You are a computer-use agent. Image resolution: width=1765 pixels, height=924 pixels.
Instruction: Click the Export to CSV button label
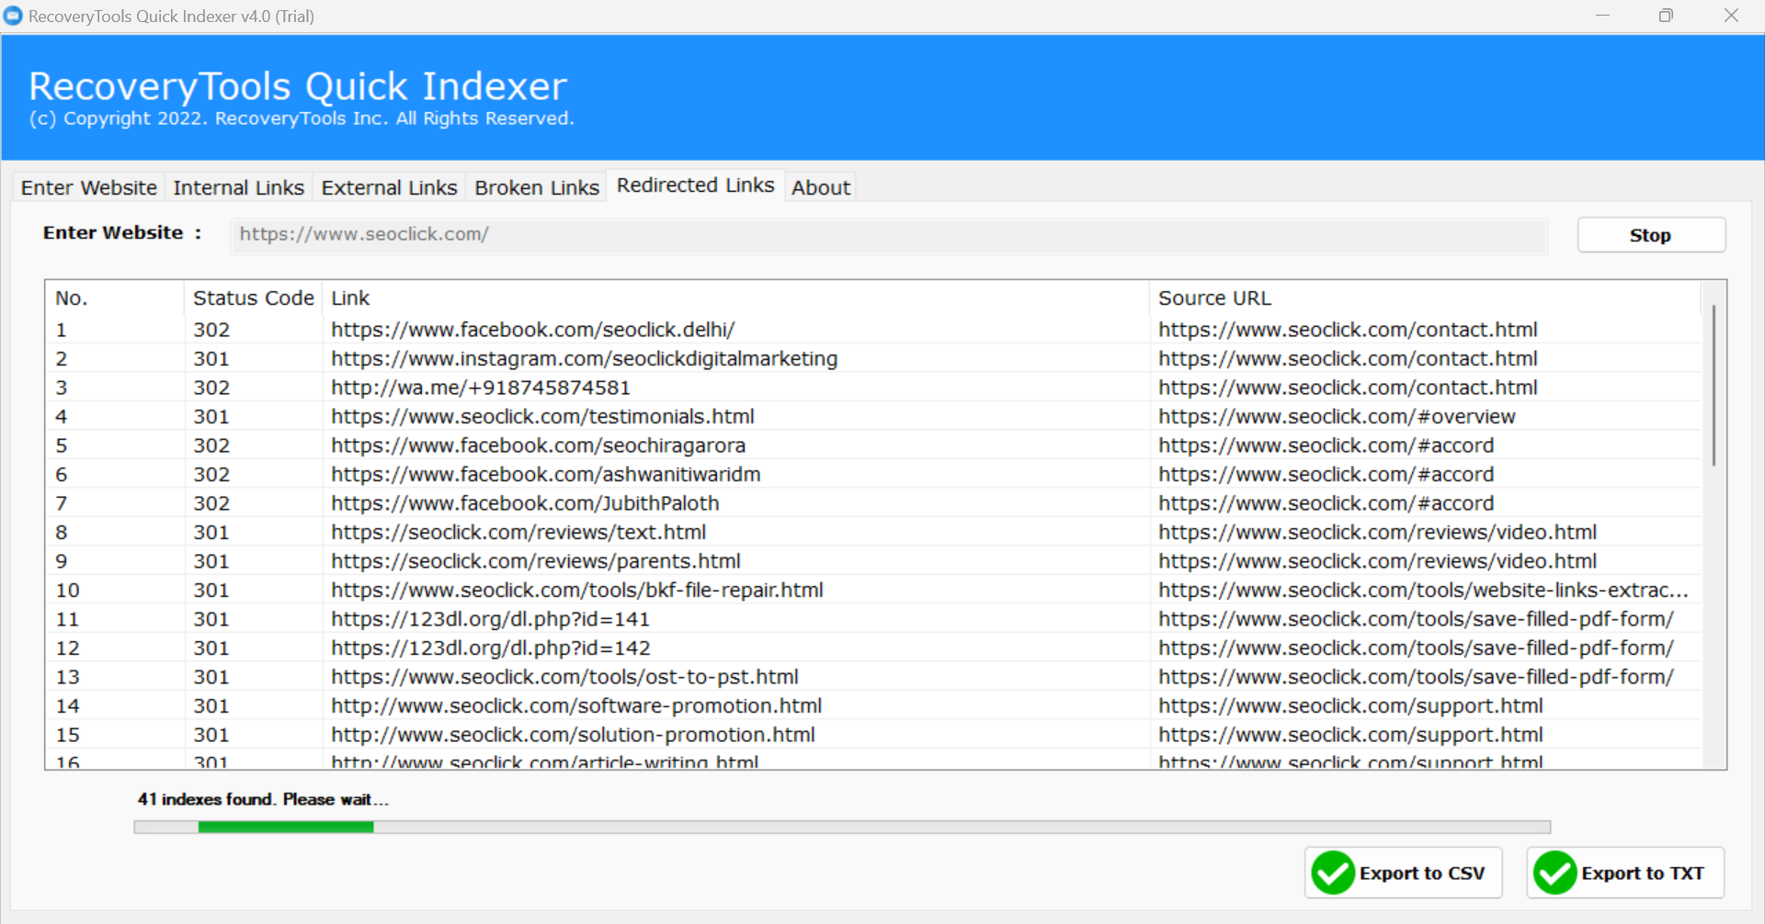[1422, 873]
